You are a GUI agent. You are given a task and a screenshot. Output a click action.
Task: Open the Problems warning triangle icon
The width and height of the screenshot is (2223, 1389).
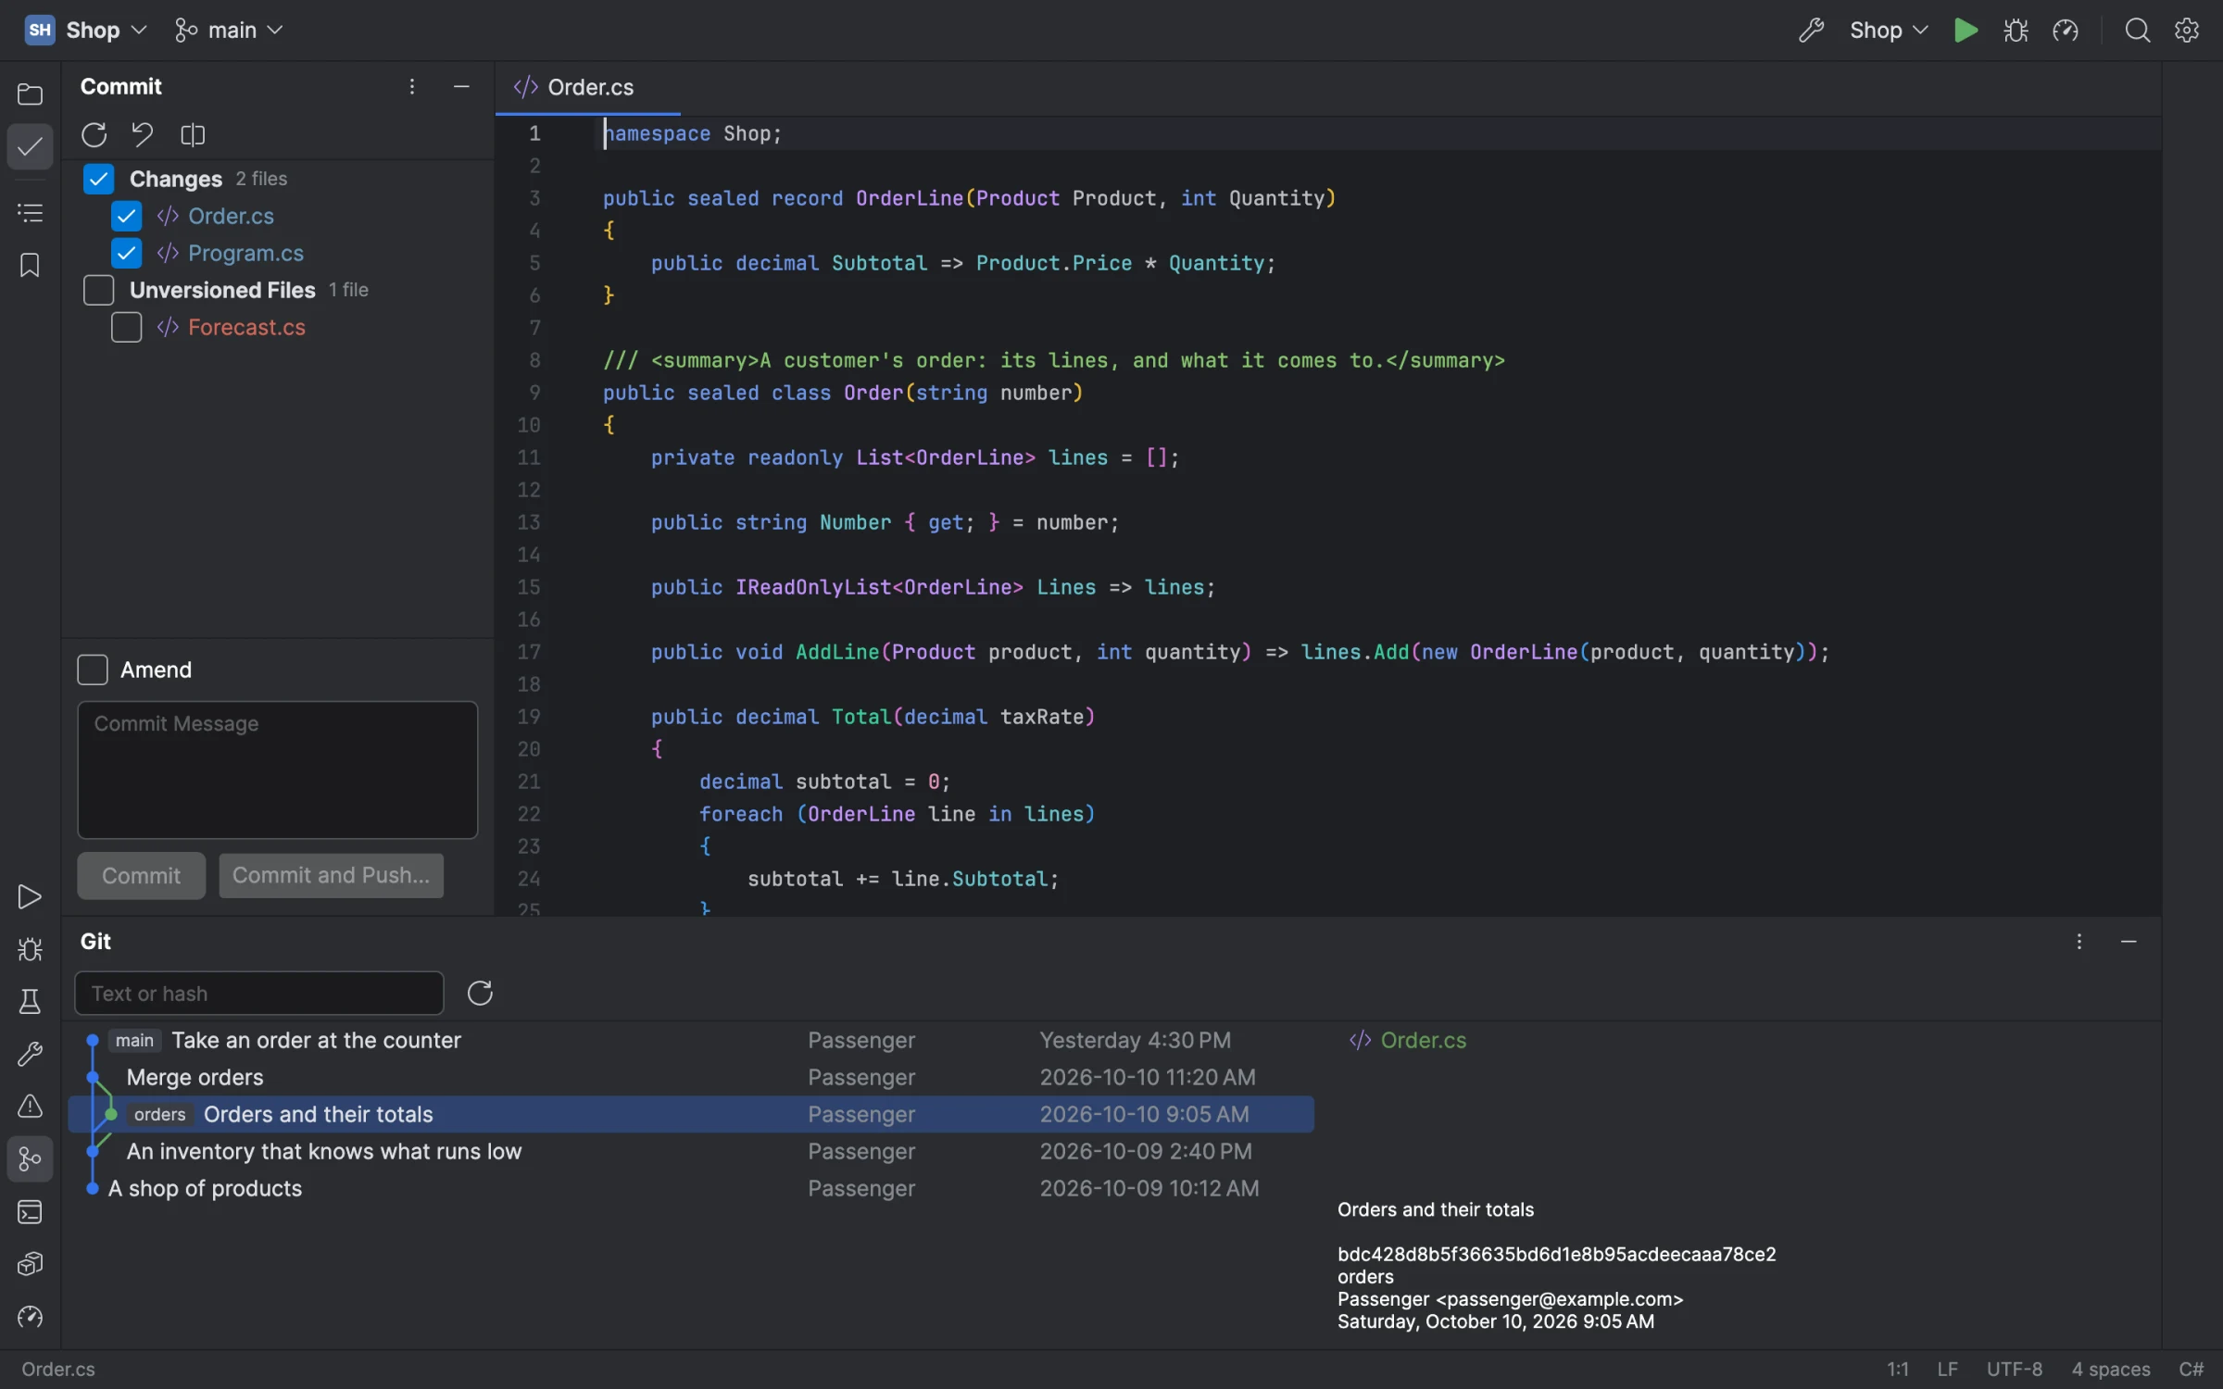[x=30, y=1107]
